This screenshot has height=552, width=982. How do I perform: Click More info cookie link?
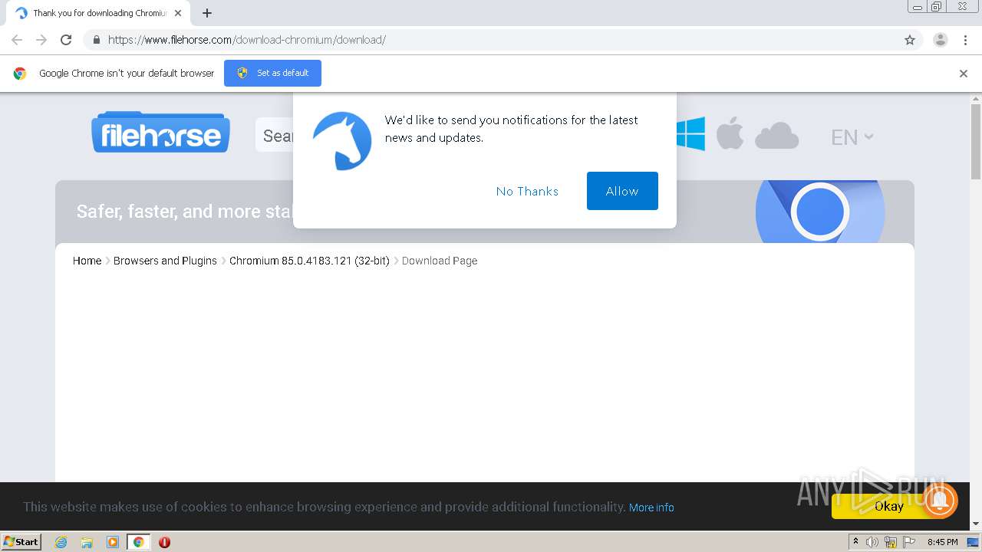pyautogui.click(x=651, y=508)
